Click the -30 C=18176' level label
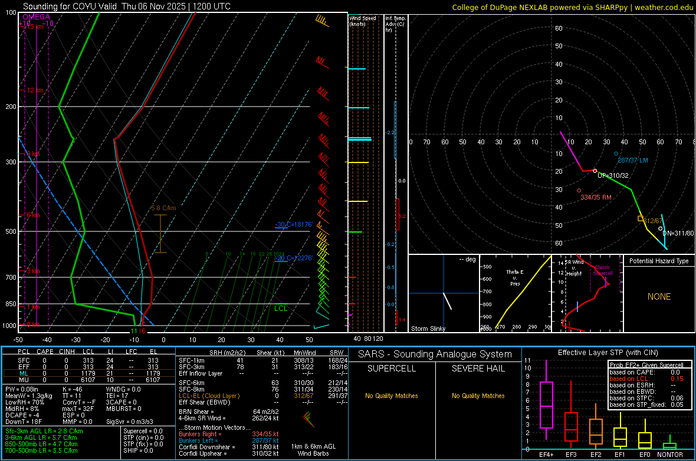696x461 pixels. click(x=294, y=224)
